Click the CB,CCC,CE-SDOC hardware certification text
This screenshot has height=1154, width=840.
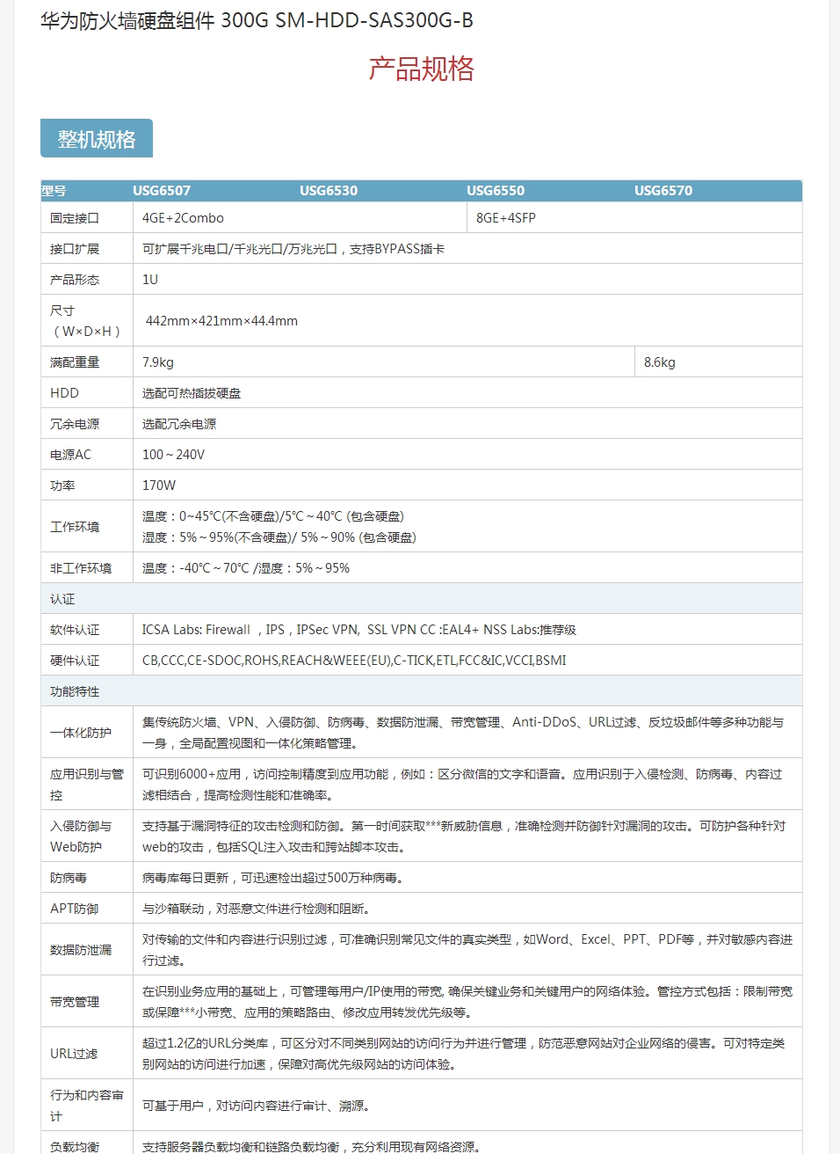coord(354,661)
